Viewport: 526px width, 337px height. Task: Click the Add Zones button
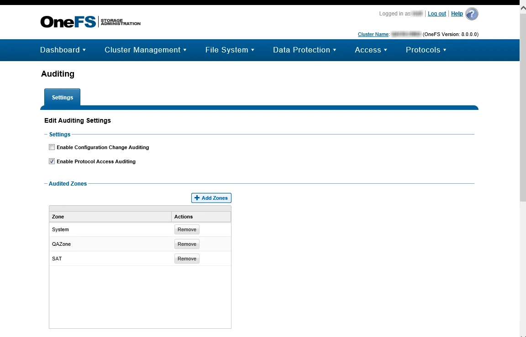click(211, 198)
